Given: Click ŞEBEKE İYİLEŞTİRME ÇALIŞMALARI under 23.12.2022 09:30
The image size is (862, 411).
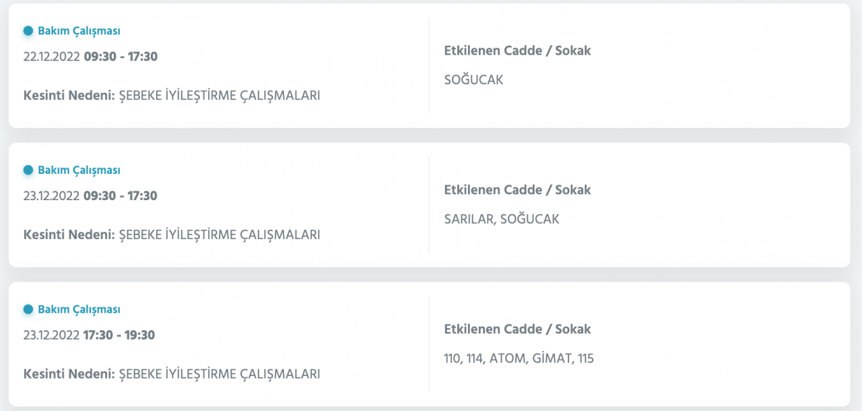Looking at the screenshot, I should coord(220,235).
